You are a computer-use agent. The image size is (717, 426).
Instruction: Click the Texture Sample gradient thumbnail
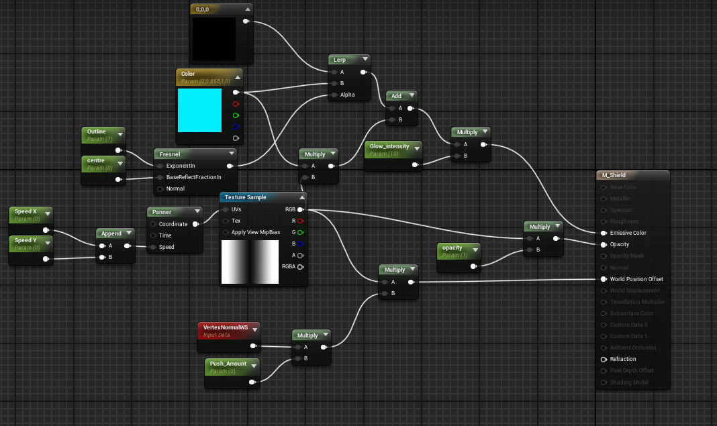pyautogui.click(x=250, y=262)
